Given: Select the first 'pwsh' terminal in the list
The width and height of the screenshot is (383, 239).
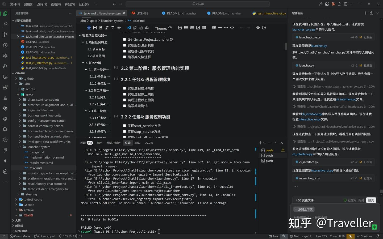Looking at the screenshot, I should pyautogui.click(x=269, y=150).
